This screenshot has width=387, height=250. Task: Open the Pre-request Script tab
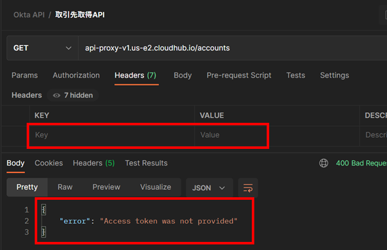pyautogui.click(x=239, y=75)
